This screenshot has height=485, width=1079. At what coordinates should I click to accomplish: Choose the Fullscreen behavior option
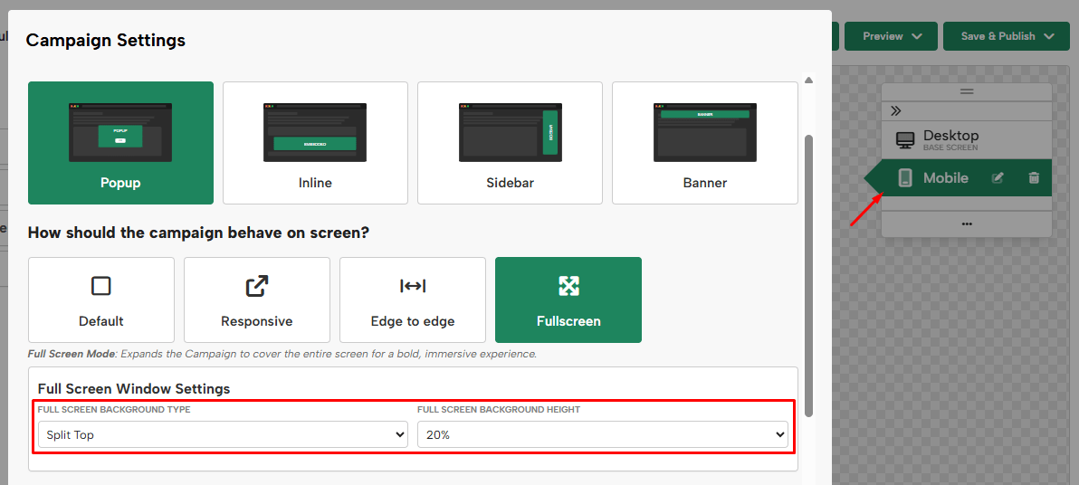pyautogui.click(x=568, y=300)
